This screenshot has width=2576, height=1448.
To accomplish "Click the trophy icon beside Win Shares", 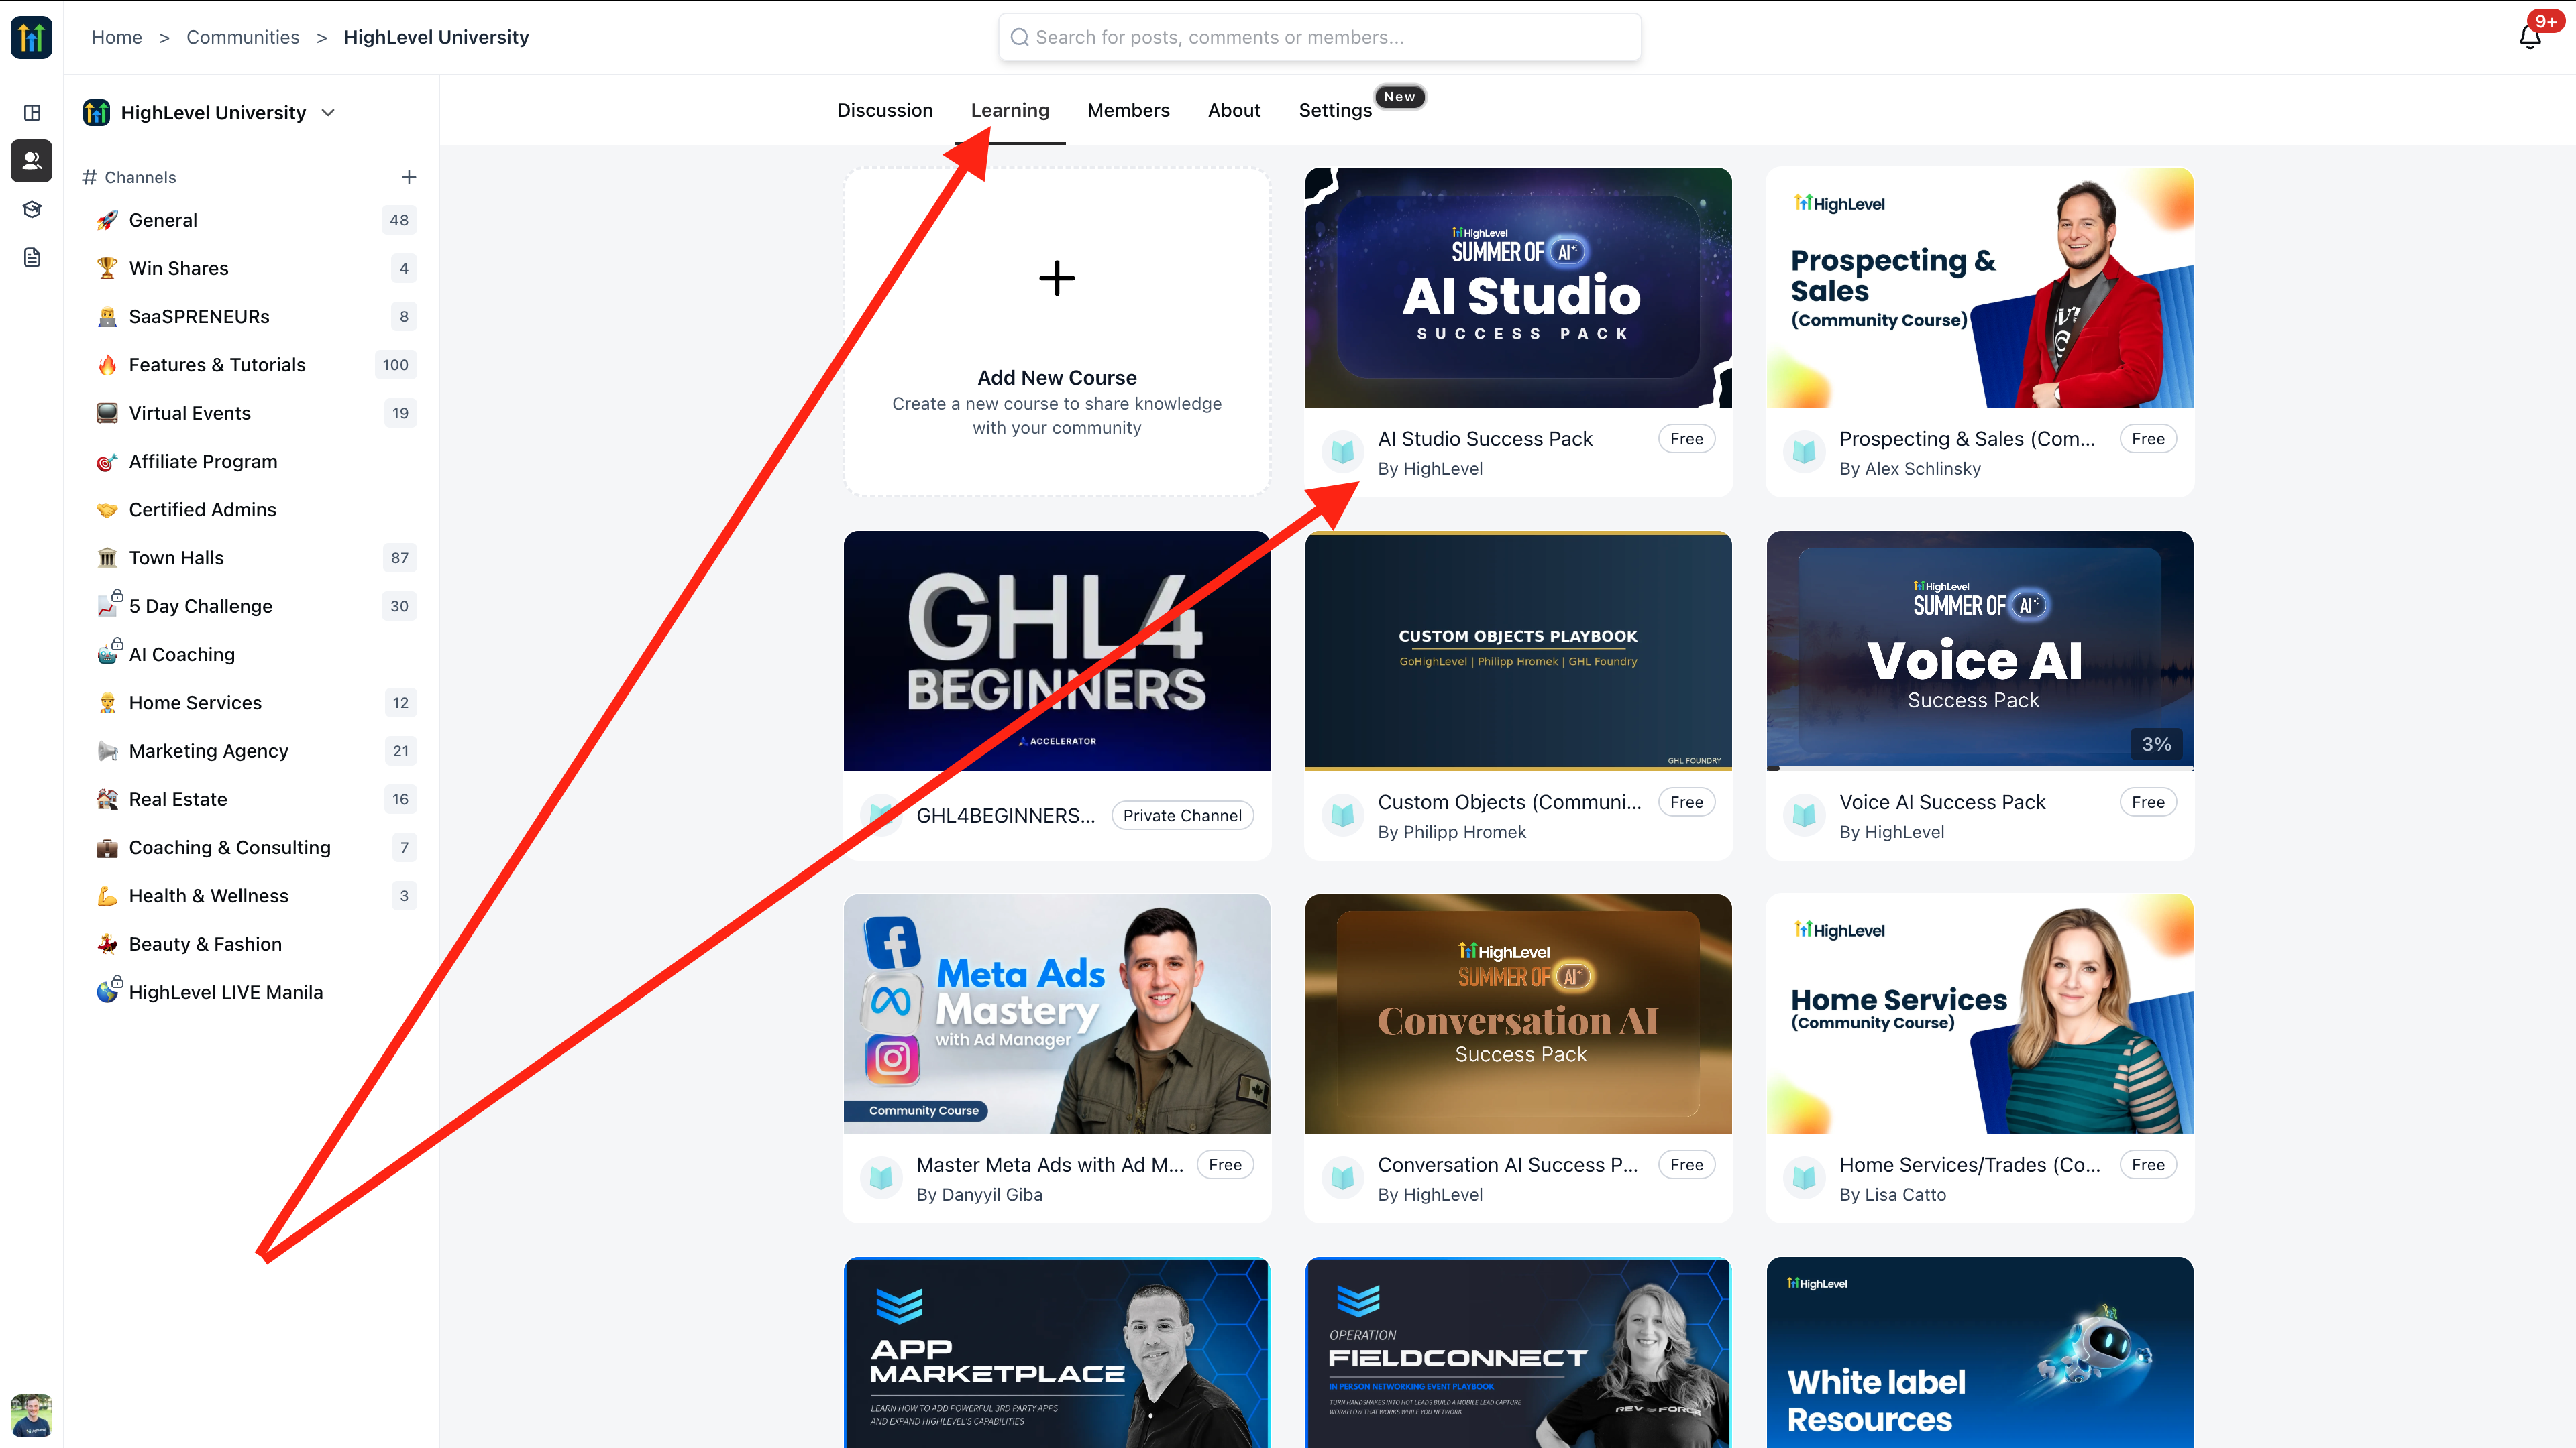I will click(x=107, y=268).
